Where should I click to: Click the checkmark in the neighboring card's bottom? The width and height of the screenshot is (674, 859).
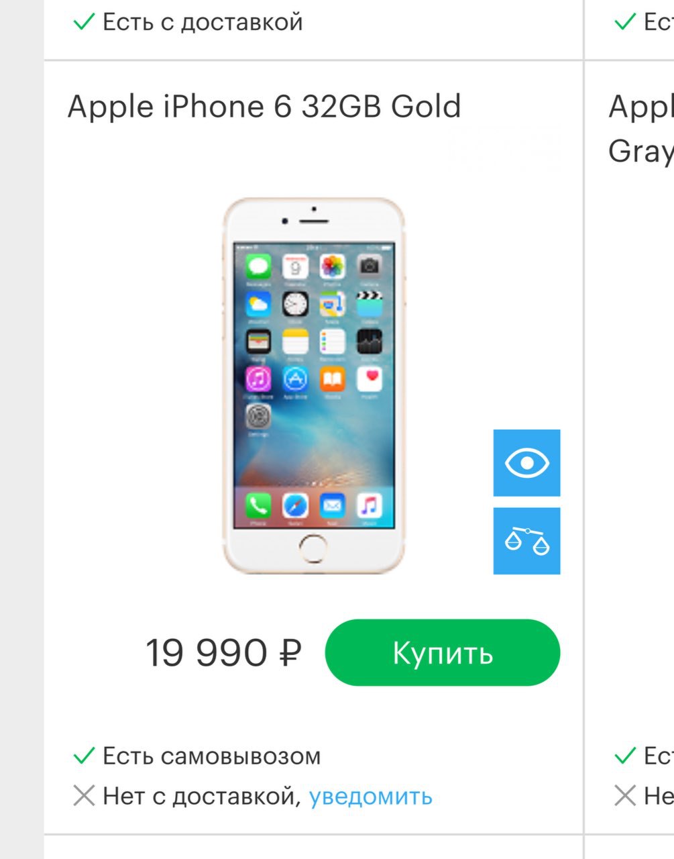pos(624,756)
